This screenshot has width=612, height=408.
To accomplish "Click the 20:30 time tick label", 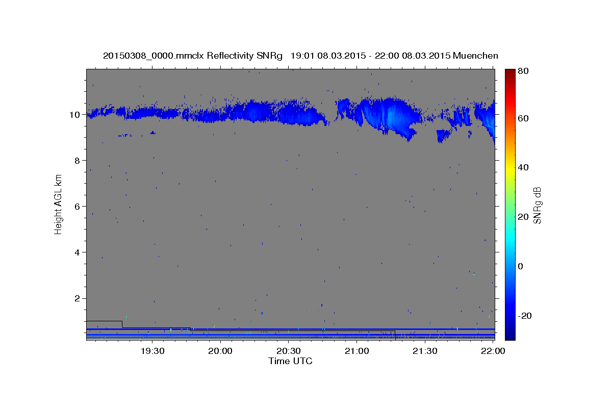I will [x=289, y=351].
